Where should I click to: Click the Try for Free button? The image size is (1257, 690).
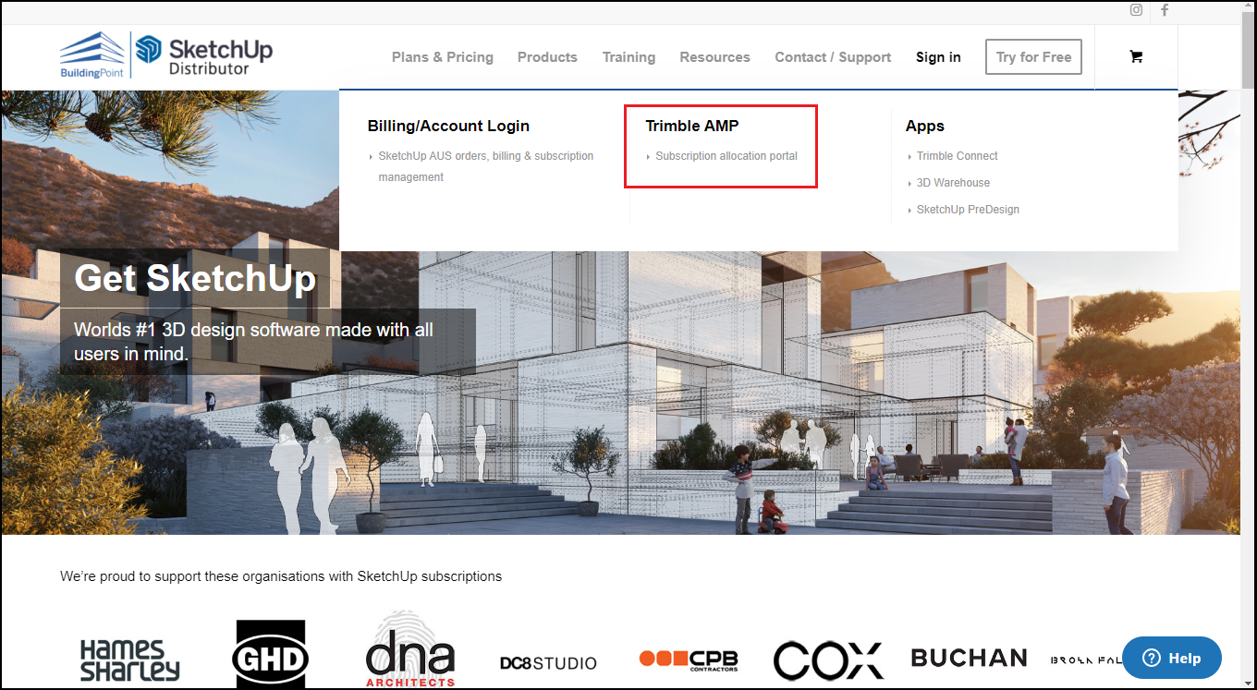[x=1033, y=56]
